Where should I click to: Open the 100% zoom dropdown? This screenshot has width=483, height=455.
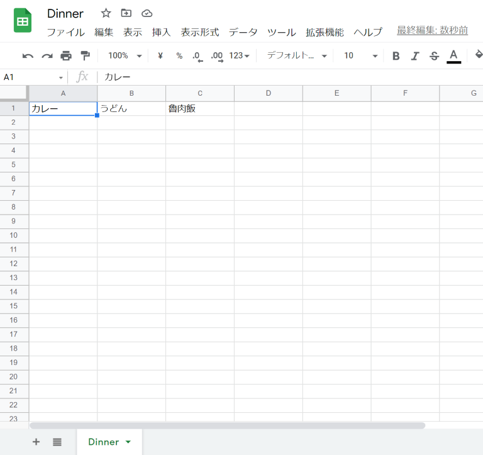(125, 56)
